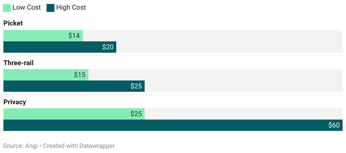Screen dimensions: 346x153
Task: Select the Picket low cost $14 bar
Action: coord(43,36)
